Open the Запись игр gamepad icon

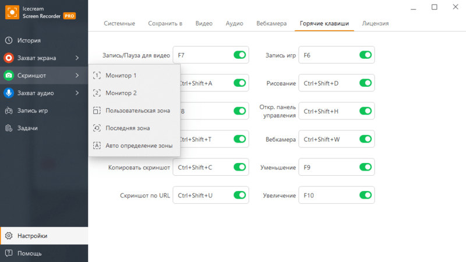[x=9, y=111]
